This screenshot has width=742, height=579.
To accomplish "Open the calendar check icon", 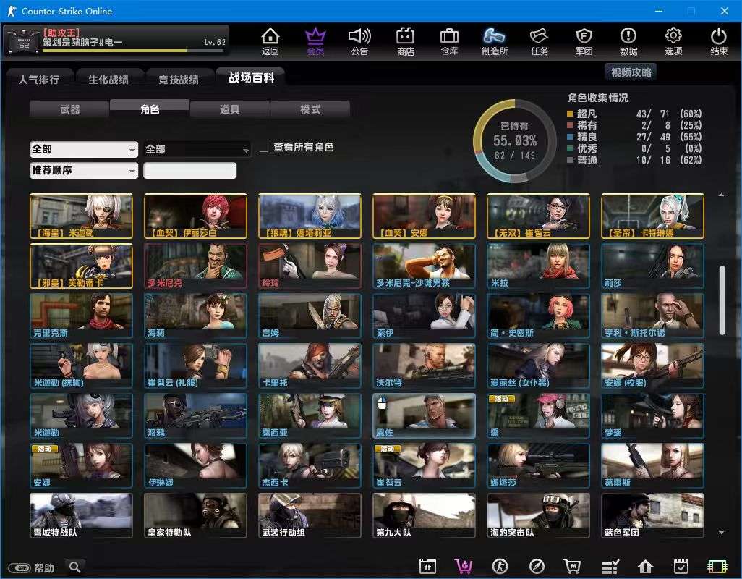I will click(x=681, y=566).
